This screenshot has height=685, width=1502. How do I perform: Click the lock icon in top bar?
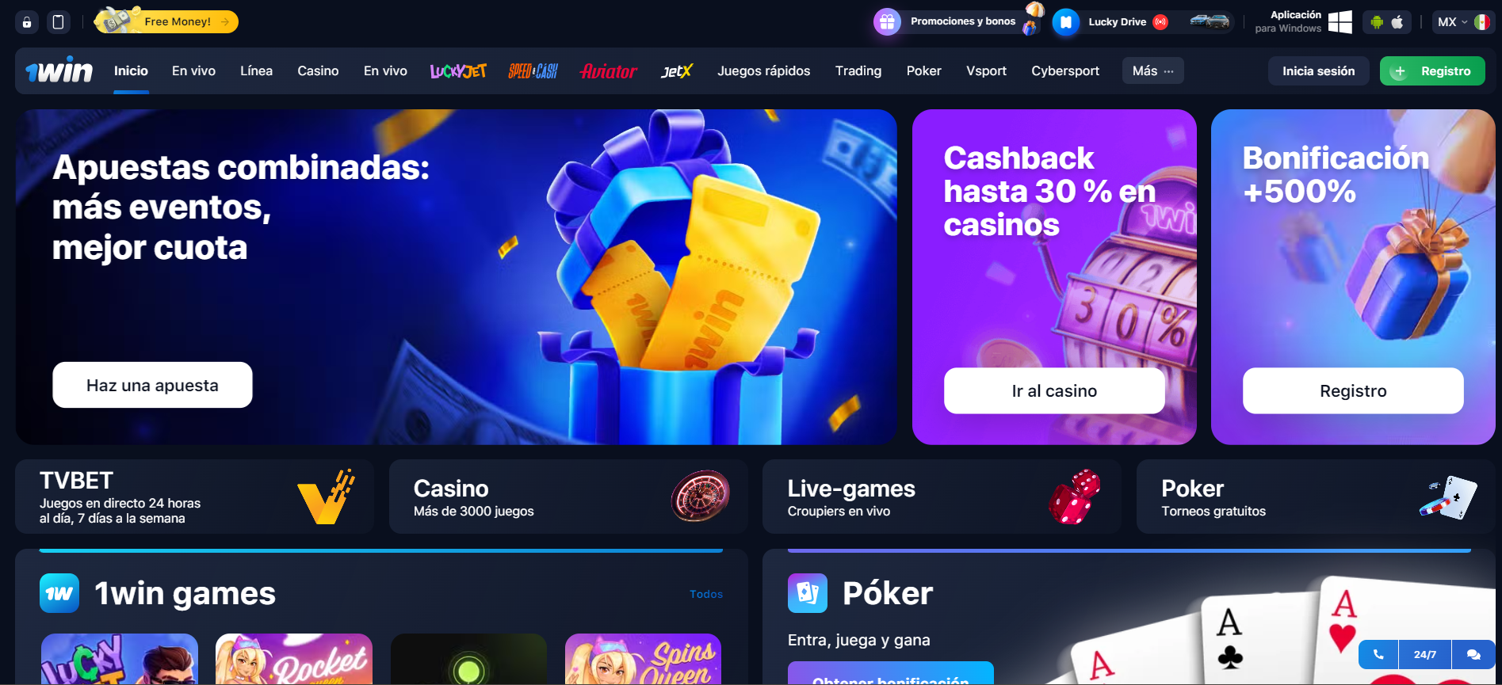click(x=27, y=22)
